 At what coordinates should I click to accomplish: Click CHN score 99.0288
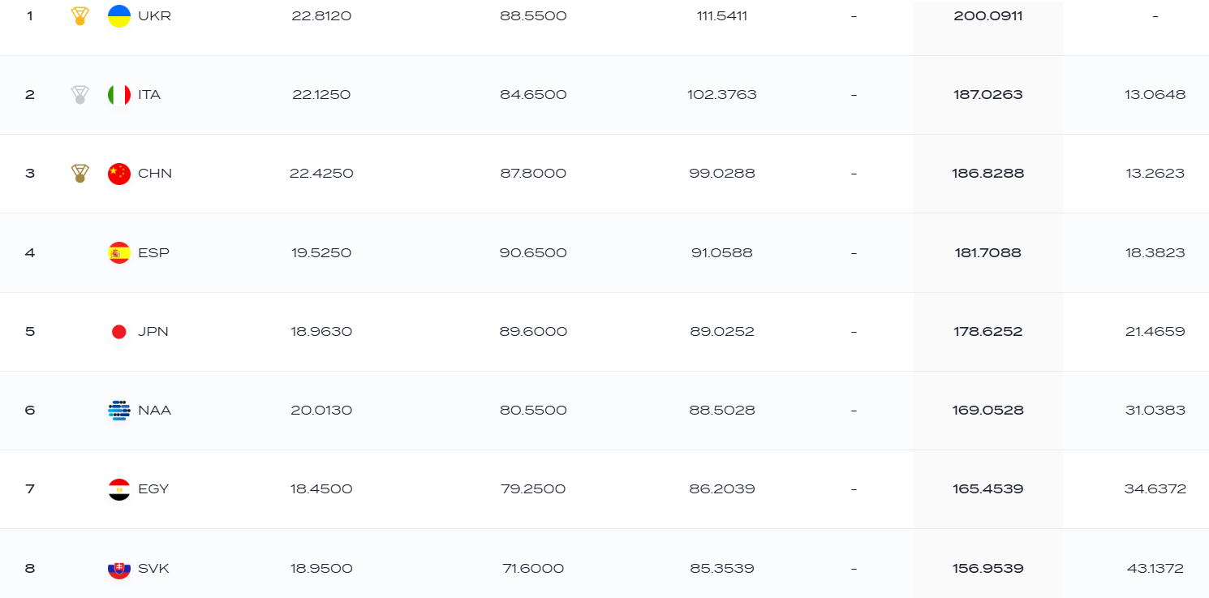click(721, 174)
